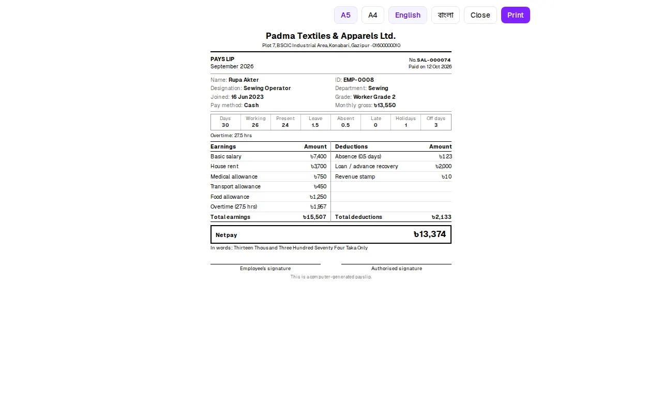Click monthly gross ৳13,550
Image resolution: width=662 pixels, height=414 pixels.
385,105
